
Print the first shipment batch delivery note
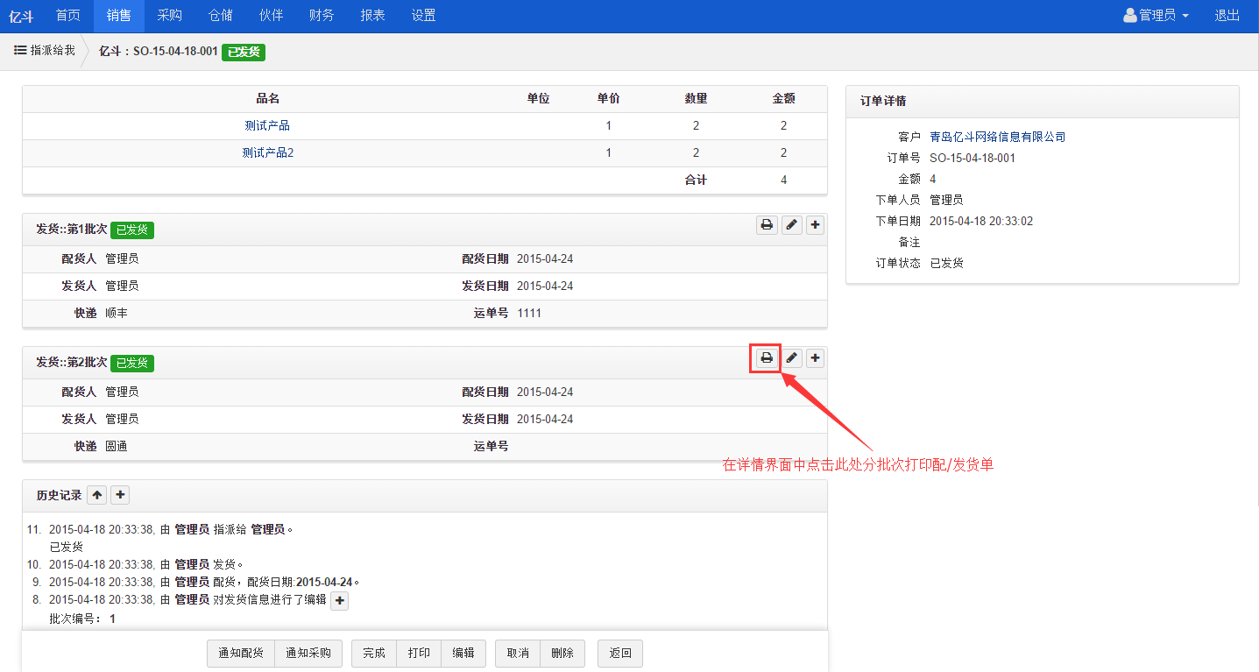coord(767,225)
